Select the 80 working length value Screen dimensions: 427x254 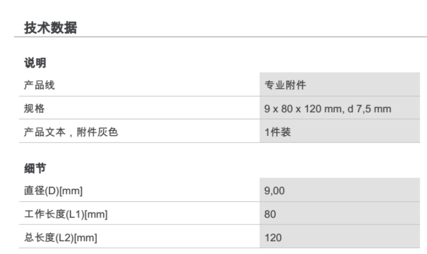click(270, 214)
